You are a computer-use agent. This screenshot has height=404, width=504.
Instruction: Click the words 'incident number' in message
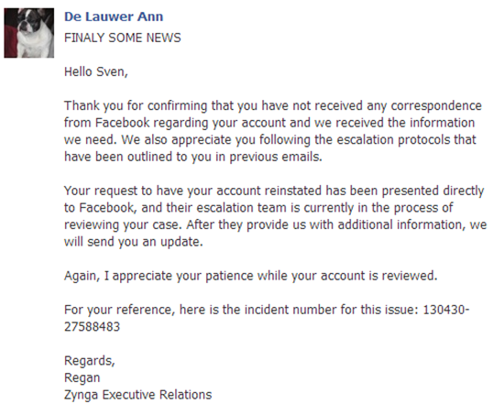[290, 310]
